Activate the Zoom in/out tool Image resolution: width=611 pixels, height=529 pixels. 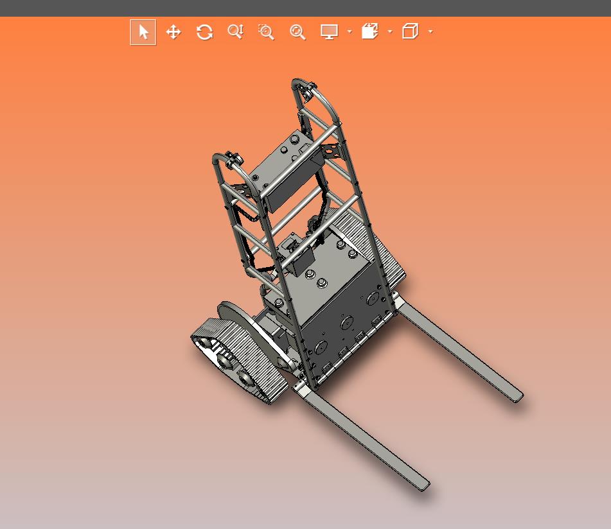pyautogui.click(x=236, y=31)
